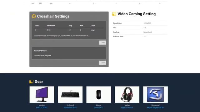Viewport: 200px width, 112px height.
Task: Click the keyboard product image
Action: (x=70, y=95)
